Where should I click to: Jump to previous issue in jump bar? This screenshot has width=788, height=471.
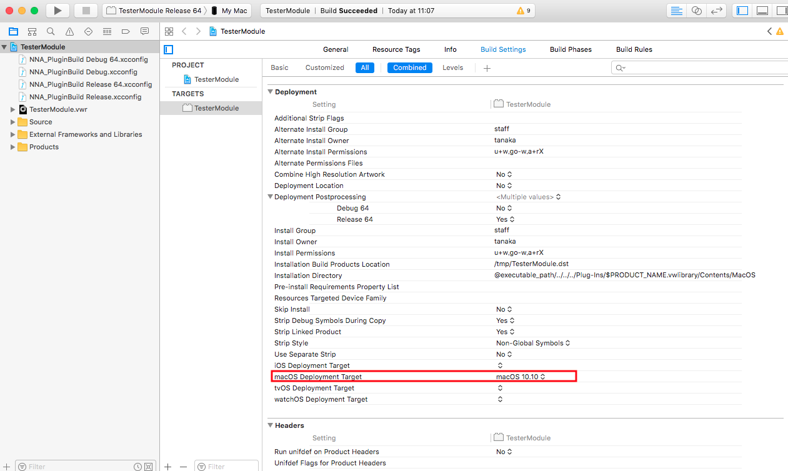769,31
